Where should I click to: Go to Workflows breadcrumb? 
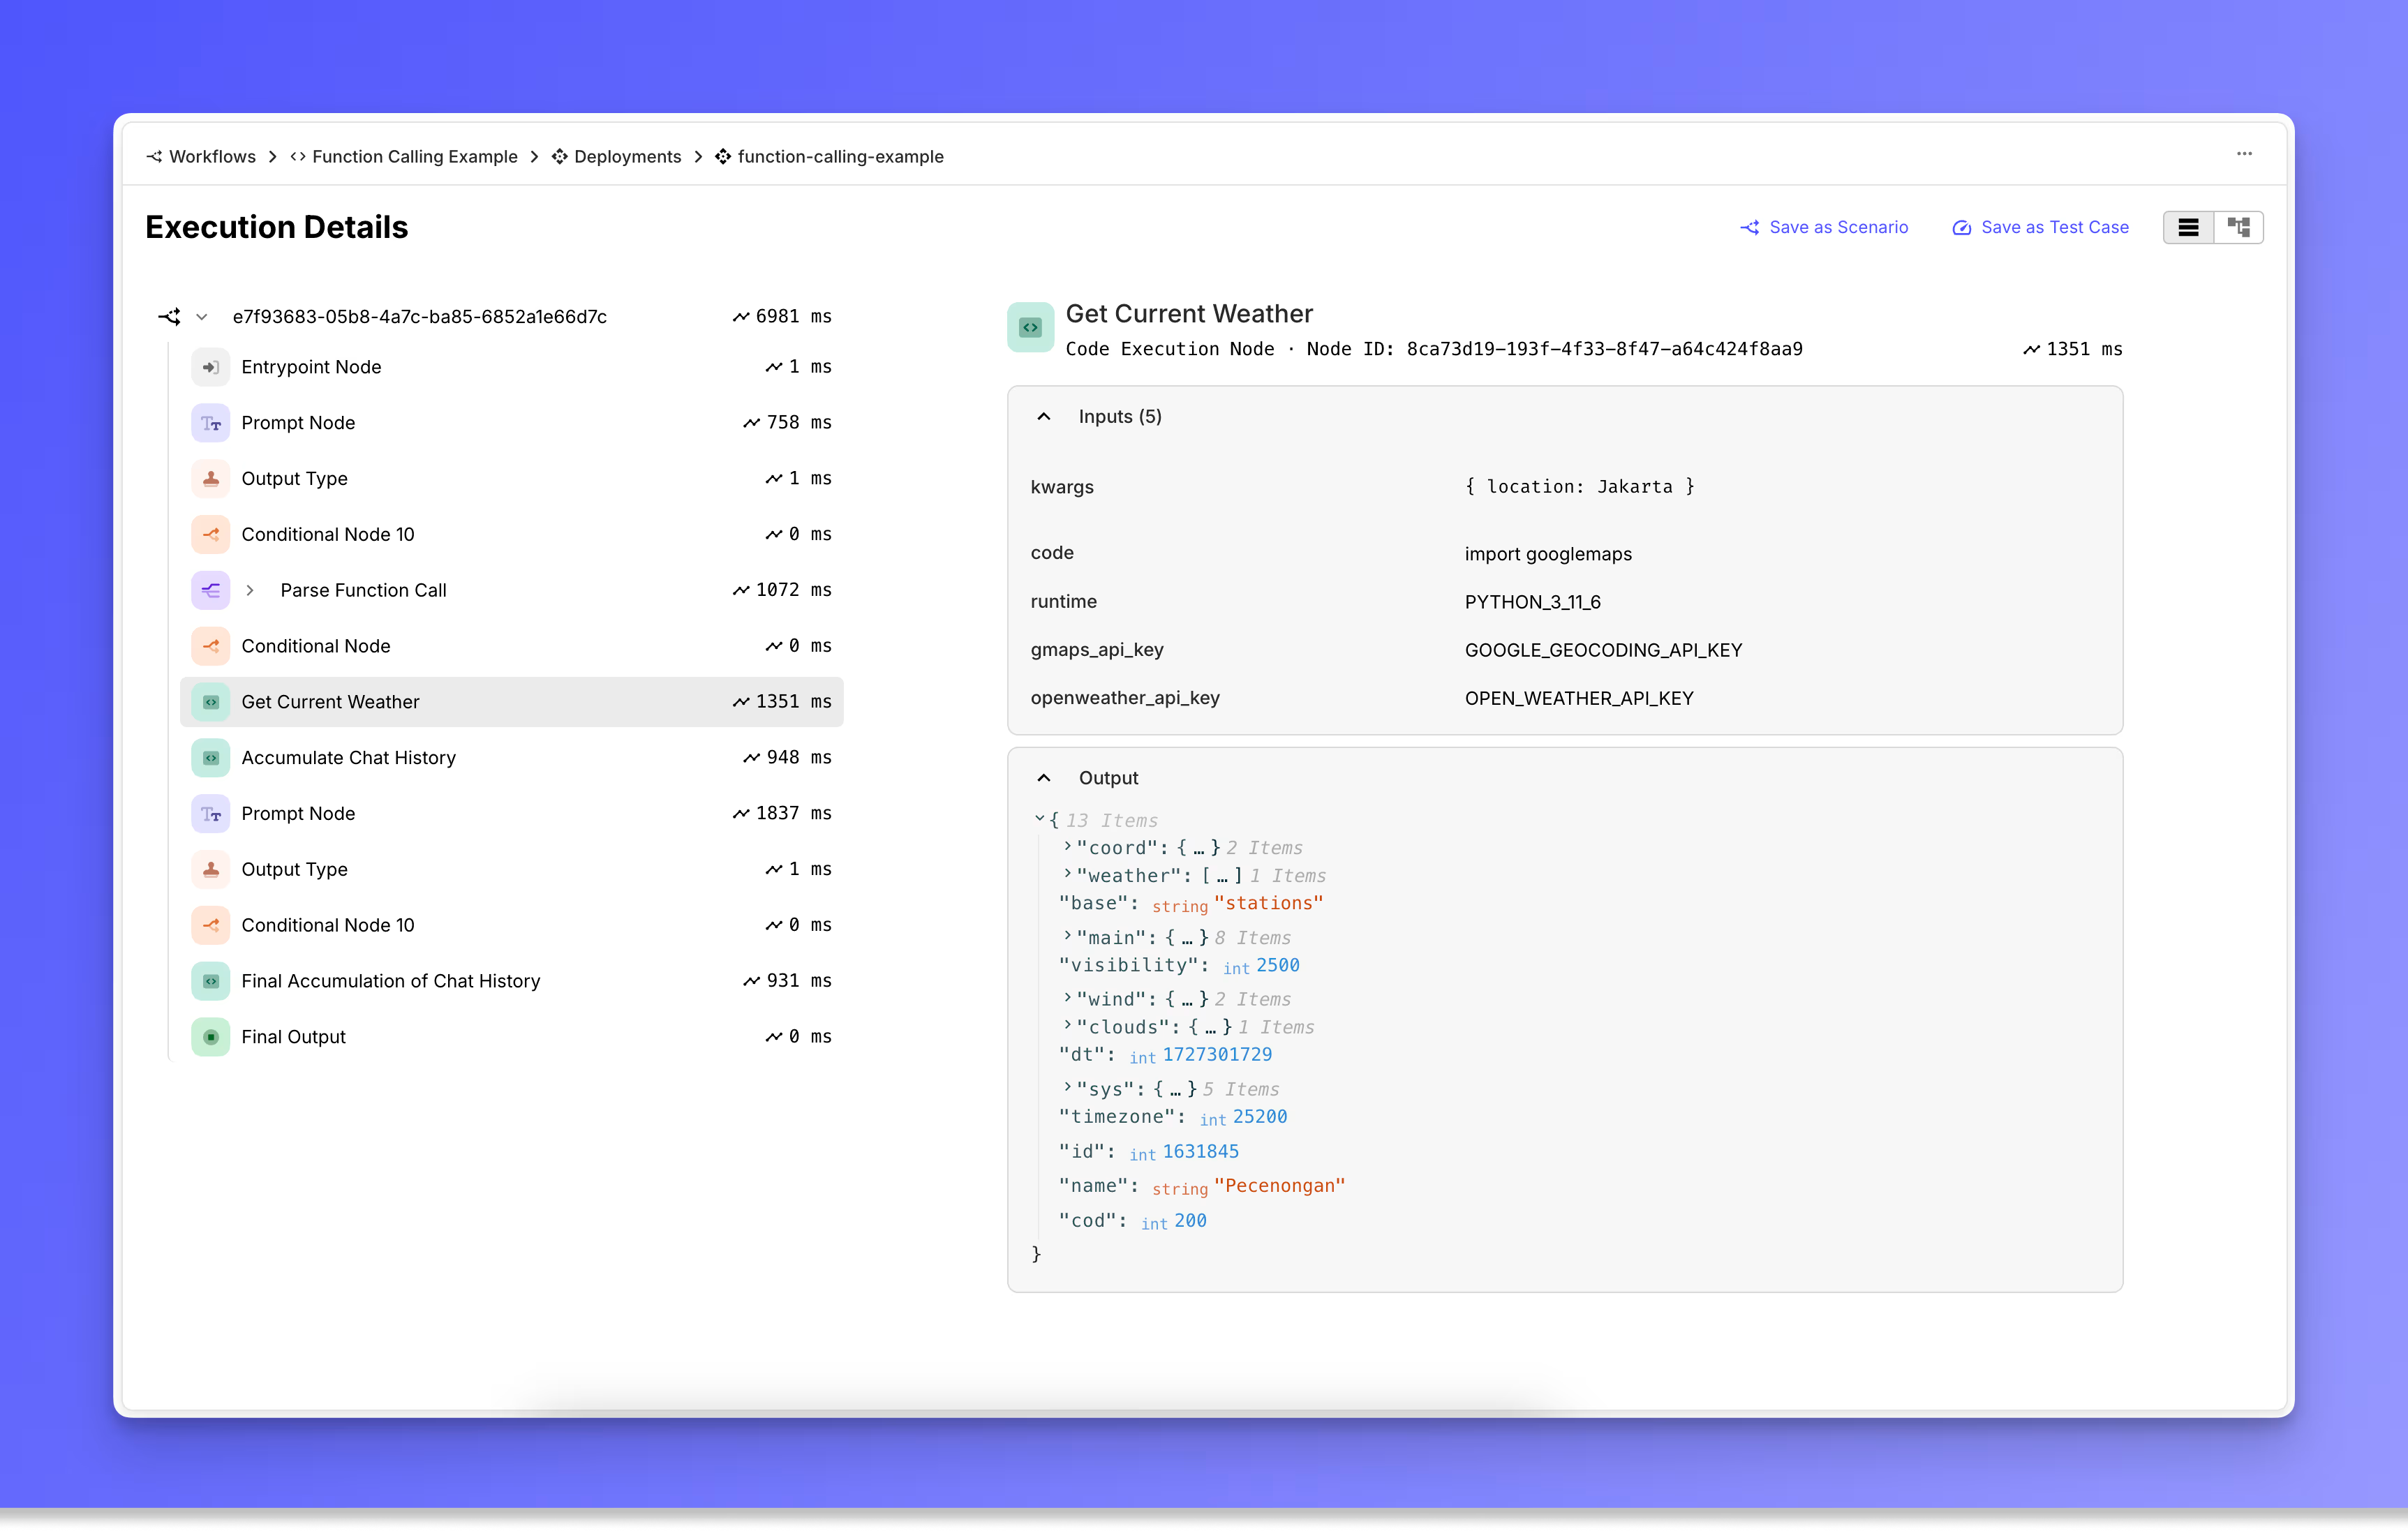click(x=212, y=157)
